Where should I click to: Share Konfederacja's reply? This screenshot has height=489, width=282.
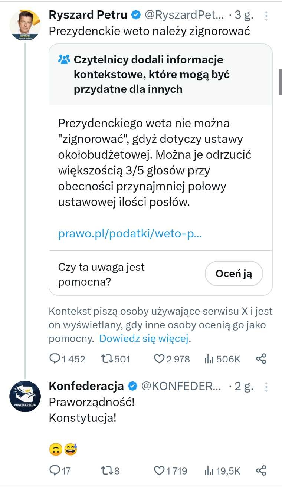coord(262,471)
